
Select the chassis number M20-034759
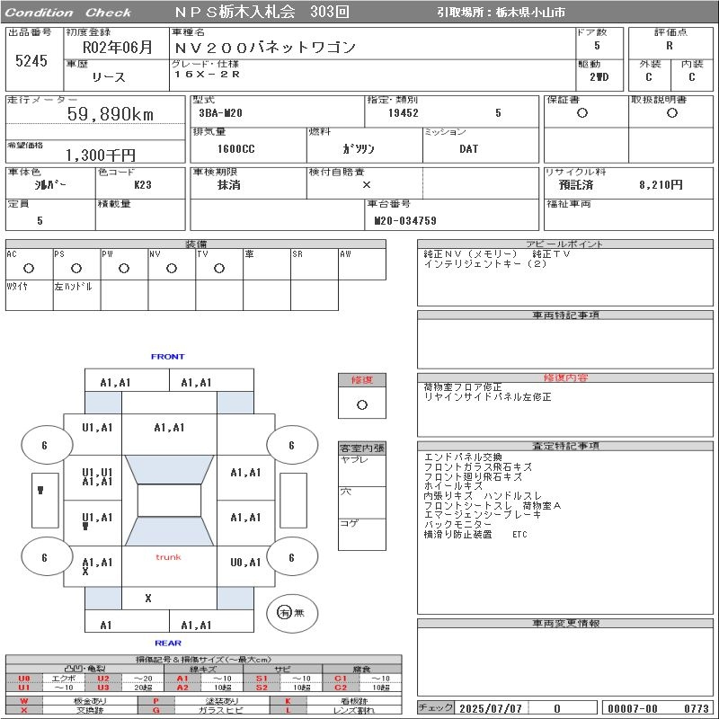point(405,221)
